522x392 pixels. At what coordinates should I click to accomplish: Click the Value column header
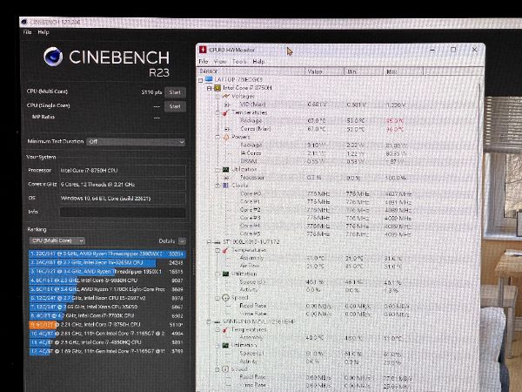point(325,71)
